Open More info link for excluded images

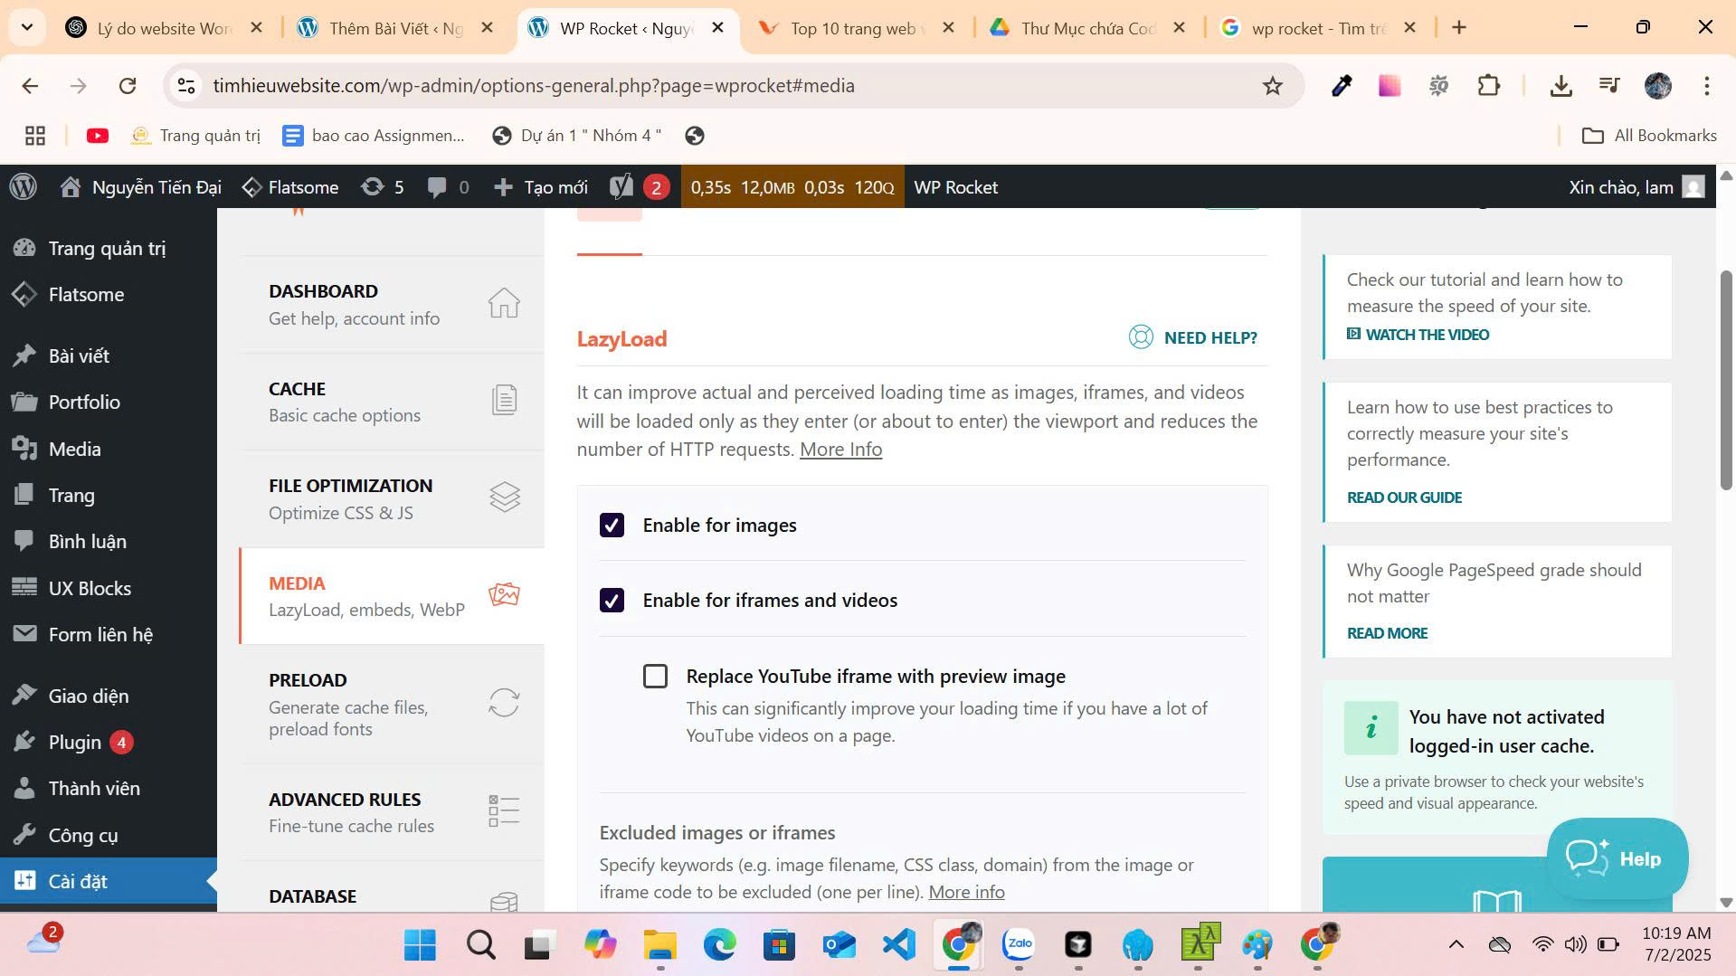[x=966, y=892]
